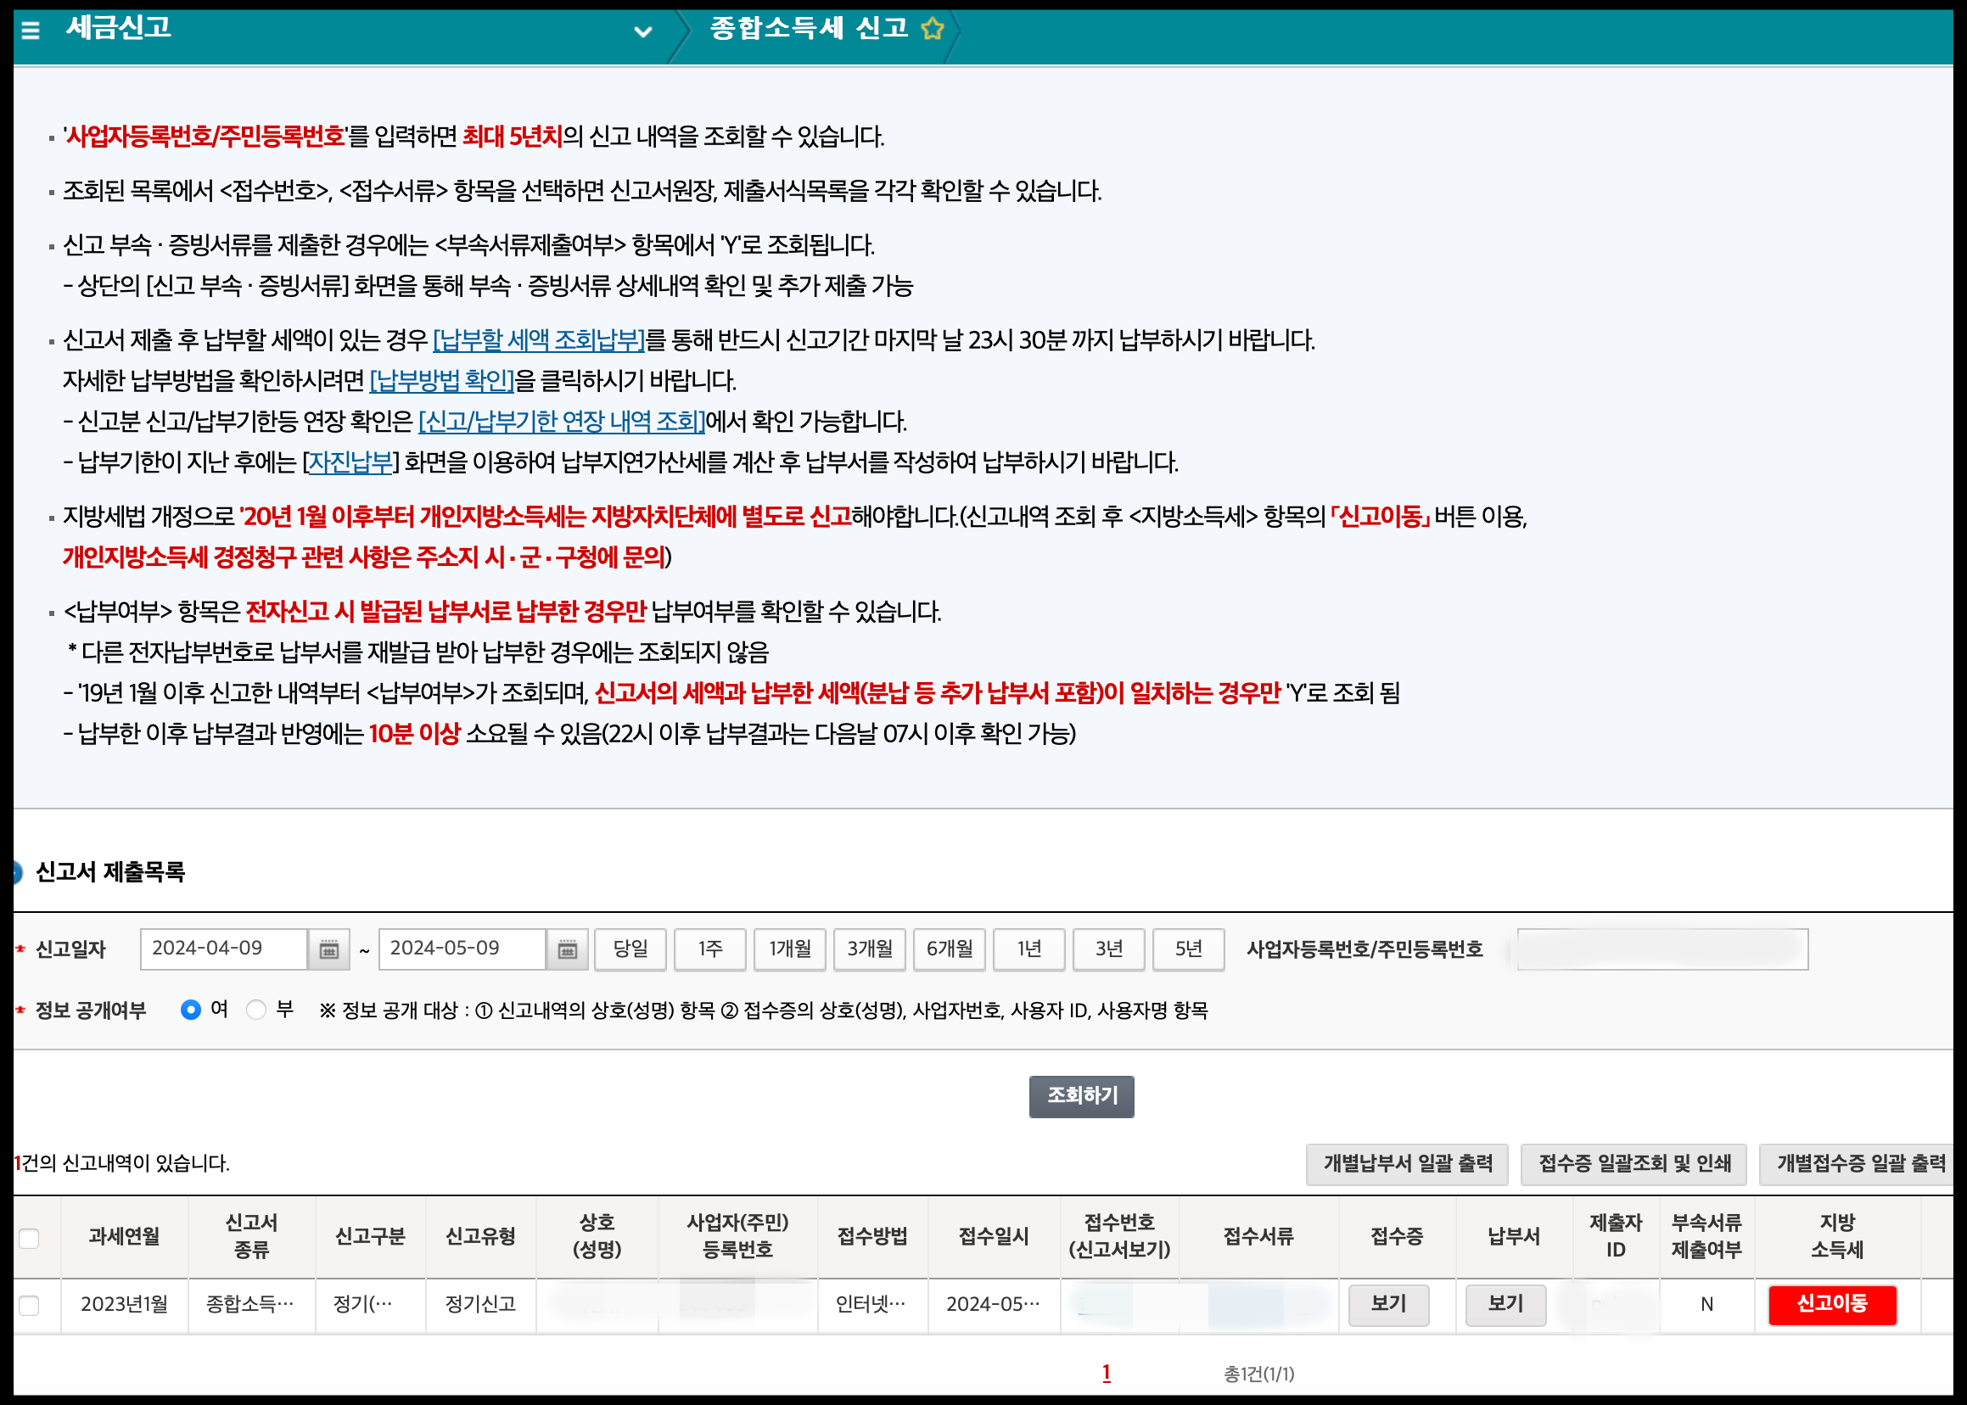Follow the 자진납부 link
Image resolution: width=1967 pixels, height=1405 pixels.
click(x=350, y=462)
